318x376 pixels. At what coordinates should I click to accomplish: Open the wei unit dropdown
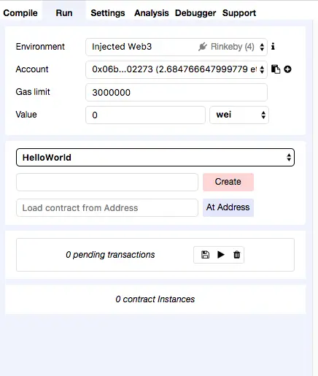point(239,115)
